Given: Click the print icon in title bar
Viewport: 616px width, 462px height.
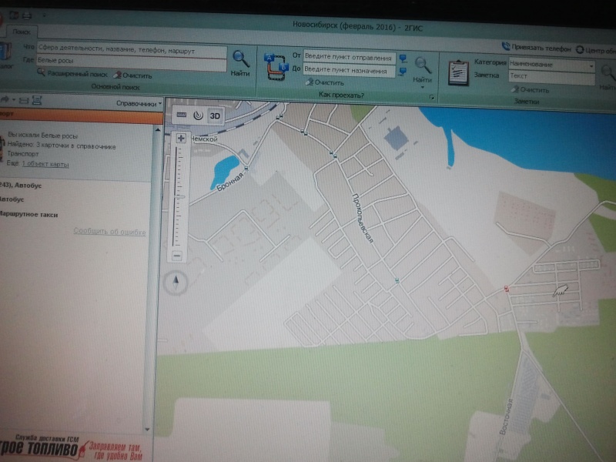Looking at the screenshot, I should 28,15.
